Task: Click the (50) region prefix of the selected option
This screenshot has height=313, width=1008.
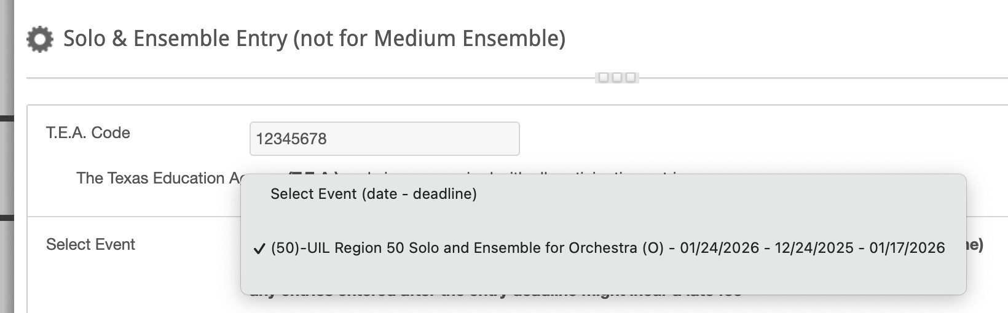Action: pyautogui.click(x=286, y=248)
